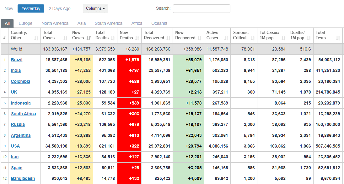Sort the Country, Other column
The height and width of the screenshot is (184, 344).
36,38
